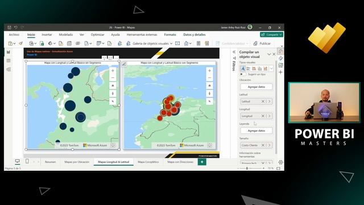Toggle Sugerir un tipo switch
This screenshot has width=364, height=205.
(x=242, y=74)
